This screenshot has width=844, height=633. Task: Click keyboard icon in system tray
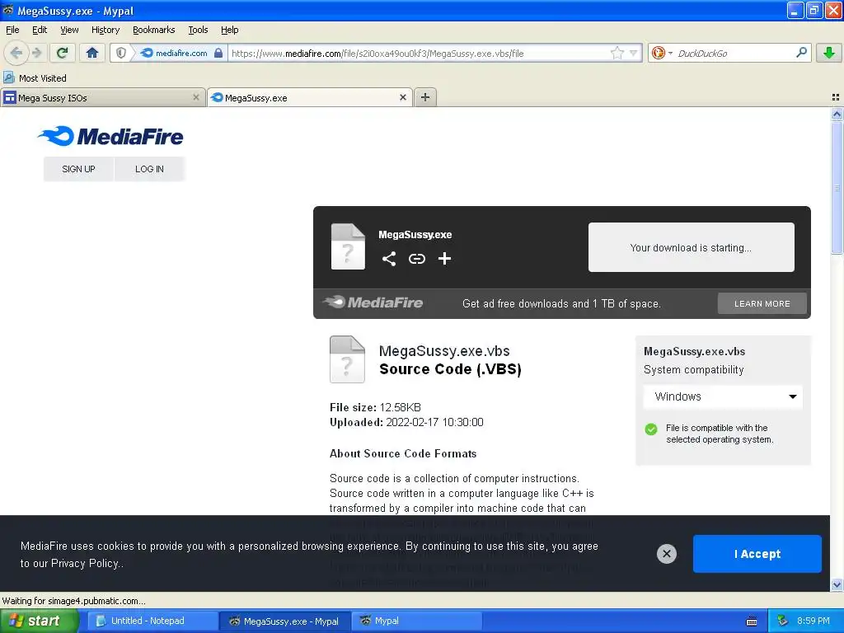752,621
